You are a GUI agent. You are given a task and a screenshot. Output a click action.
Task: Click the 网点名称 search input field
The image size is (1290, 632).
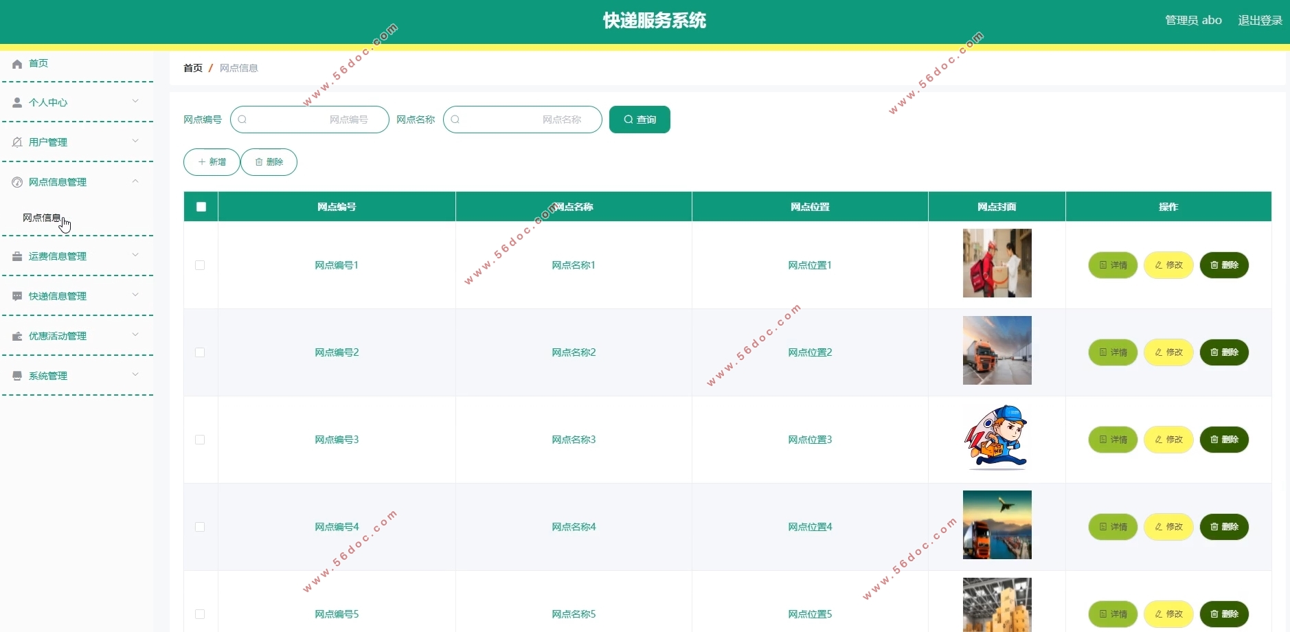[x=529, y=120]
